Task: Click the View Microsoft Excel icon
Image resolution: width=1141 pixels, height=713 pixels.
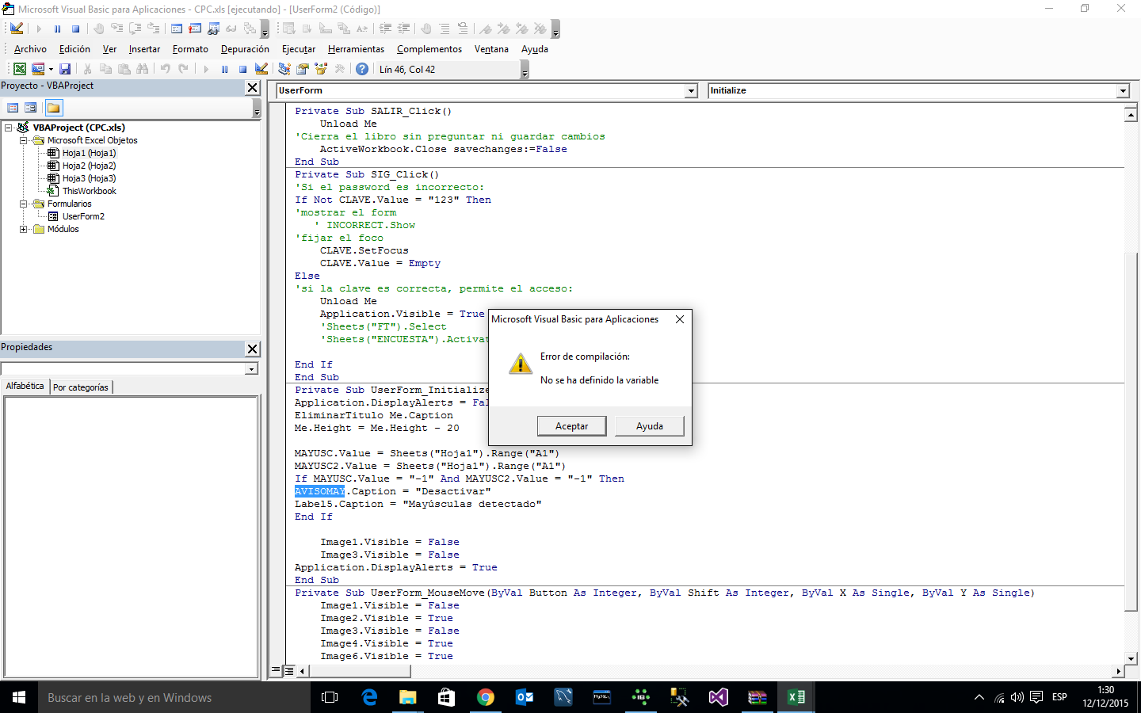Action: pos(19,69)
